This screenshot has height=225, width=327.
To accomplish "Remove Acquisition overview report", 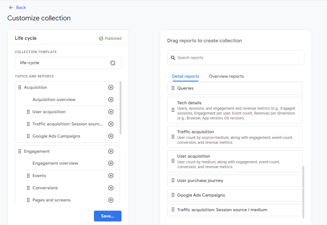I will click(111, 100).
